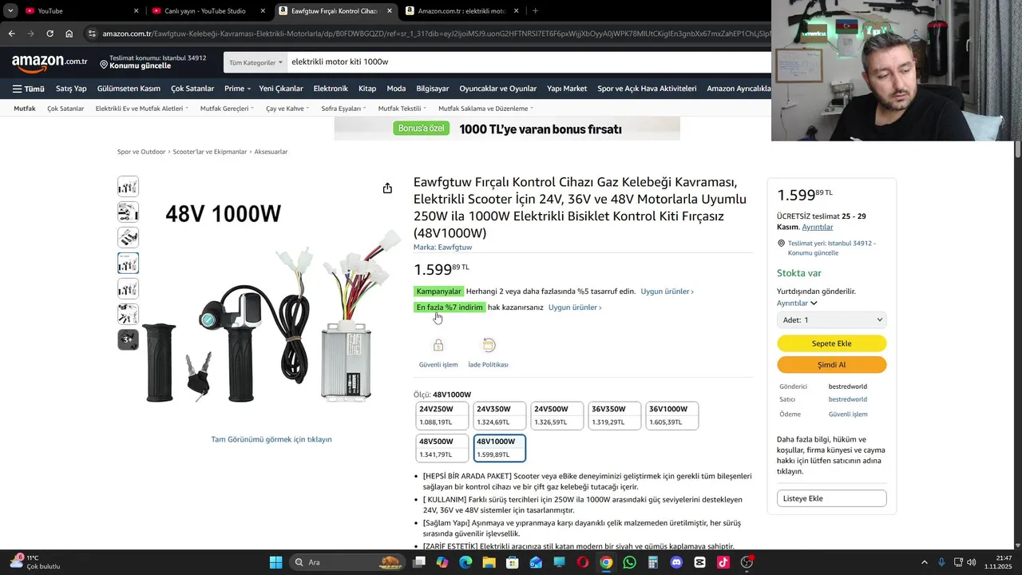
Task: Click the Güvenli işlem lock icon
Action: point(438,345)
